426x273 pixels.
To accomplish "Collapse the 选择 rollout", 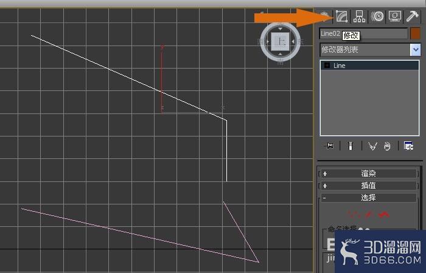I will (368, 198).
